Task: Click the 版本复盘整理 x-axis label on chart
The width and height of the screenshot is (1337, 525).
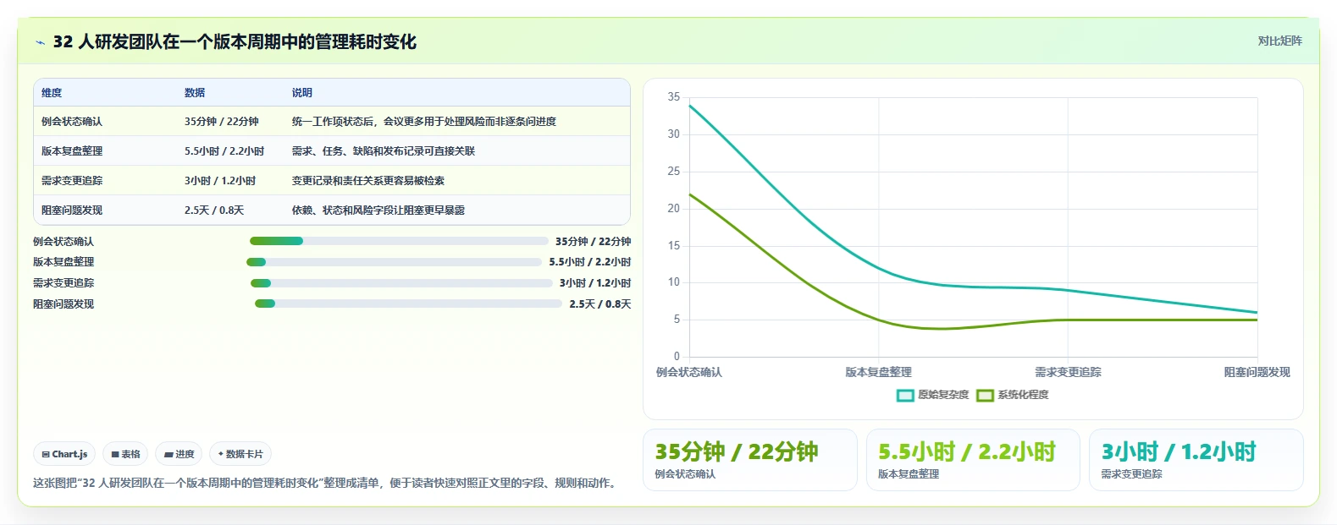Action: [879, 372]
